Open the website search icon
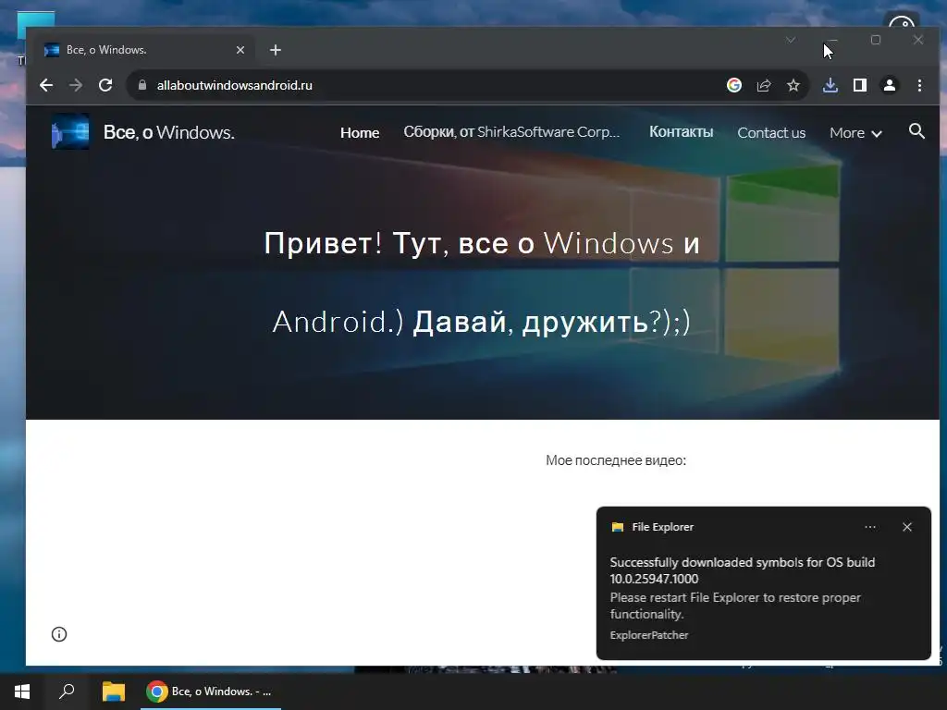Image resolution: width=947 pixels, height=710 pixels. pos(916,131)
